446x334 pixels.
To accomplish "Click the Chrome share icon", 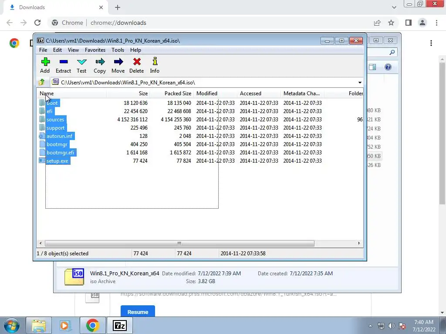I will (x=377, y=23).
